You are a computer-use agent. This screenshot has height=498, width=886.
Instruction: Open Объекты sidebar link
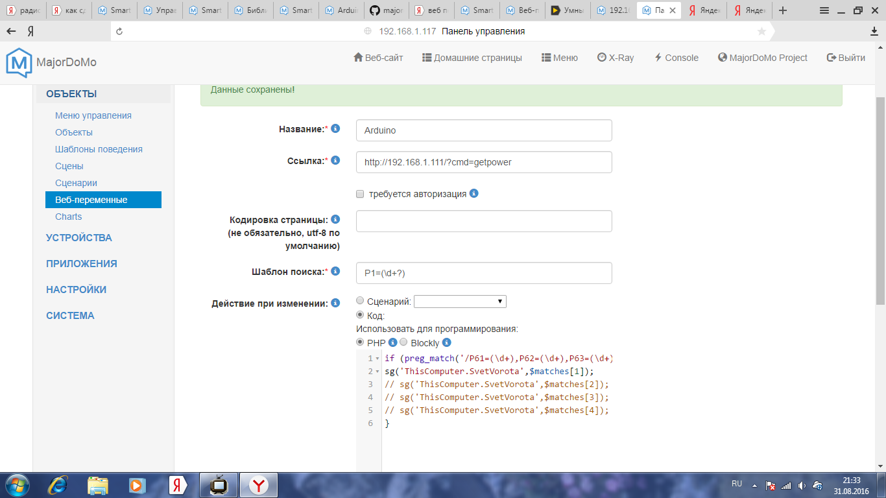[74, 132]
